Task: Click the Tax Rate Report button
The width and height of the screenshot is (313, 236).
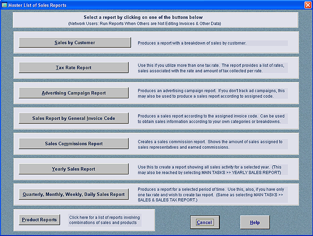Action: click(73, 68)
